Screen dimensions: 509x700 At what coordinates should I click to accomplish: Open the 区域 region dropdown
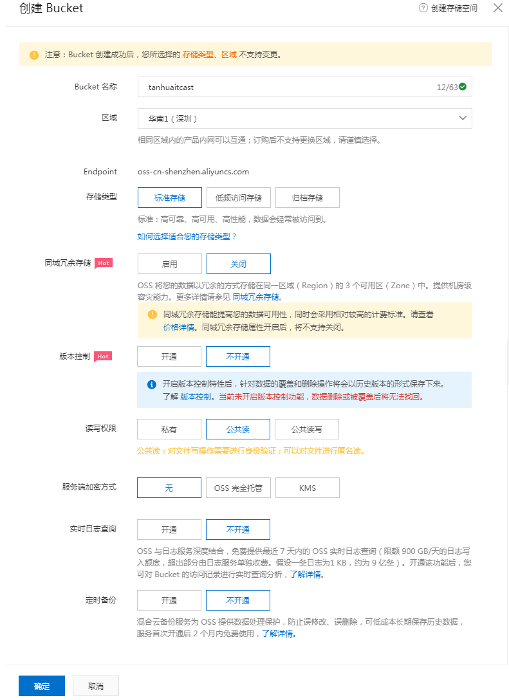tap(304, 118)
